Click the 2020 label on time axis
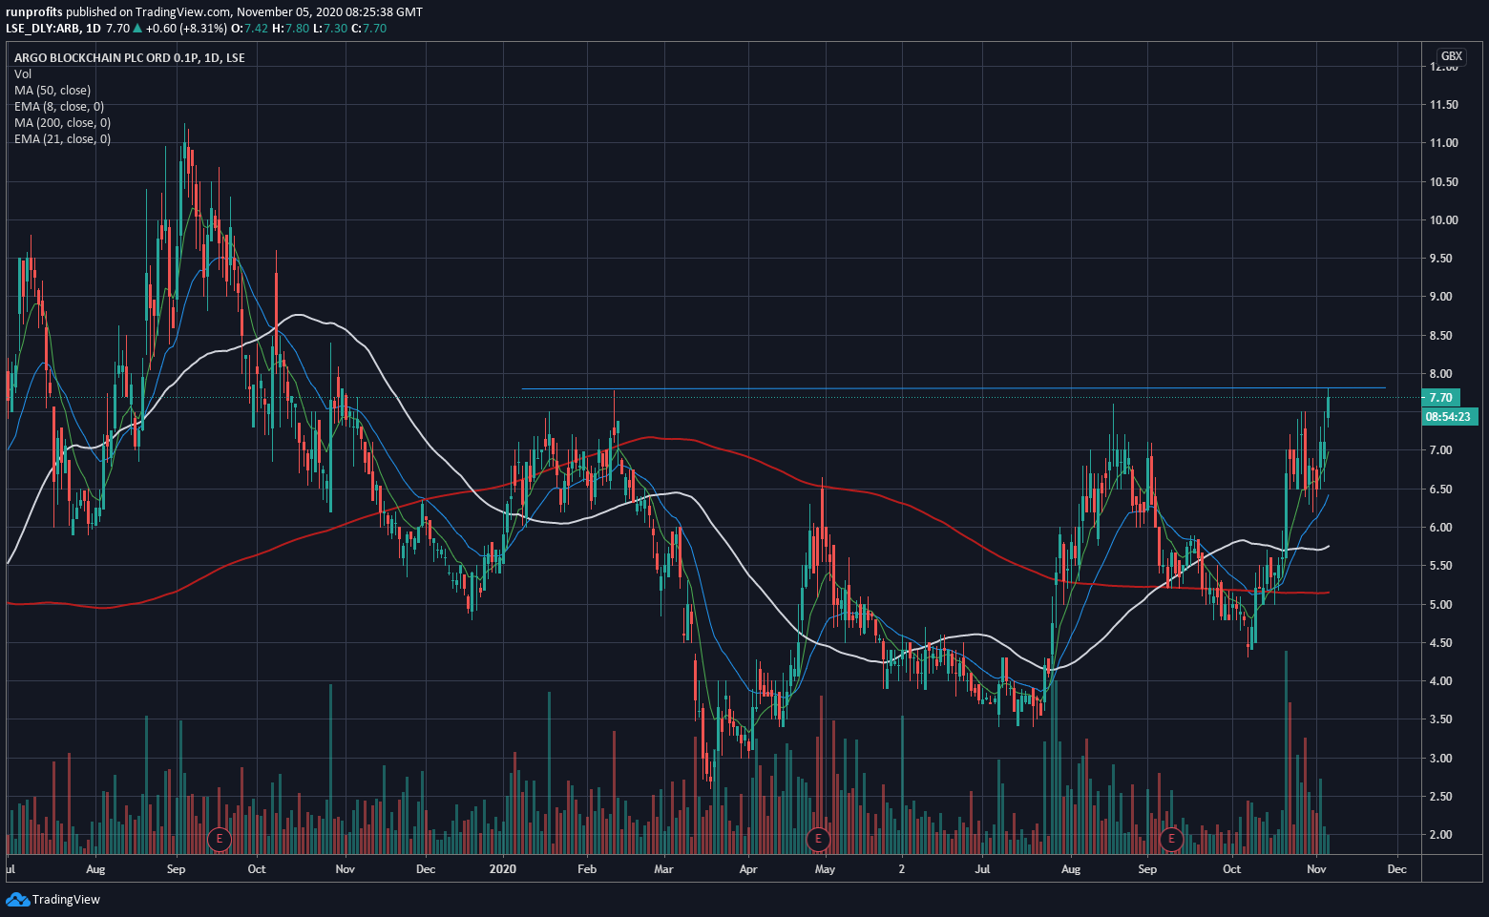The height and width of the screenshot is (917, 1489). click(x=502, y=869)
